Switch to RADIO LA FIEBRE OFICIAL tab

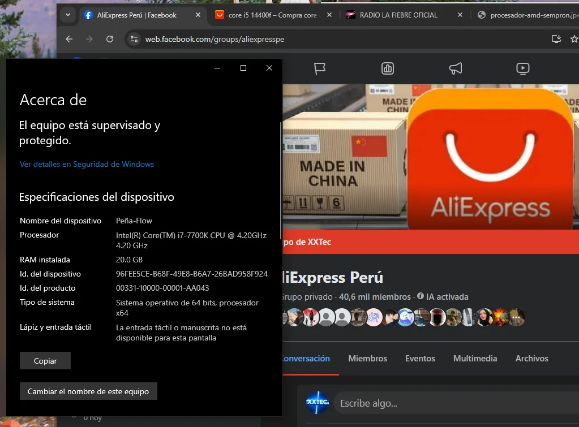coord(398,15)
